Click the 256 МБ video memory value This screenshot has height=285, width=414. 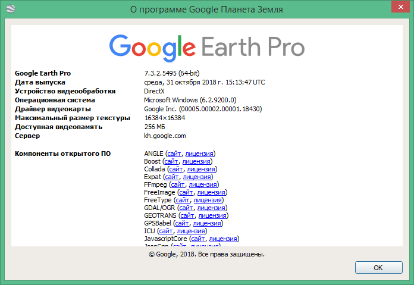pos(155,127)
